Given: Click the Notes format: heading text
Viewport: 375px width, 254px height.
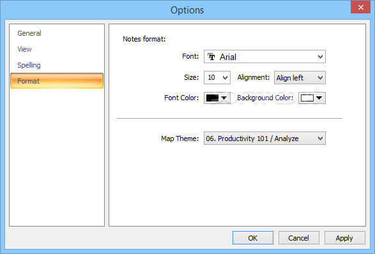Looking at the screenshot, I should click(144, 39).
